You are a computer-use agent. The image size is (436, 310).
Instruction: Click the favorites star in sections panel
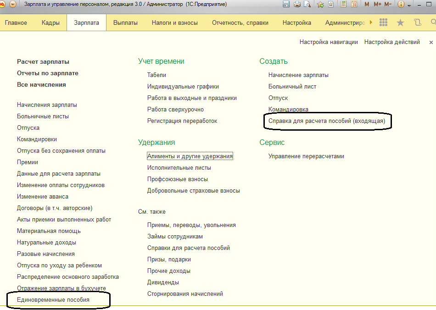point(400,22)
